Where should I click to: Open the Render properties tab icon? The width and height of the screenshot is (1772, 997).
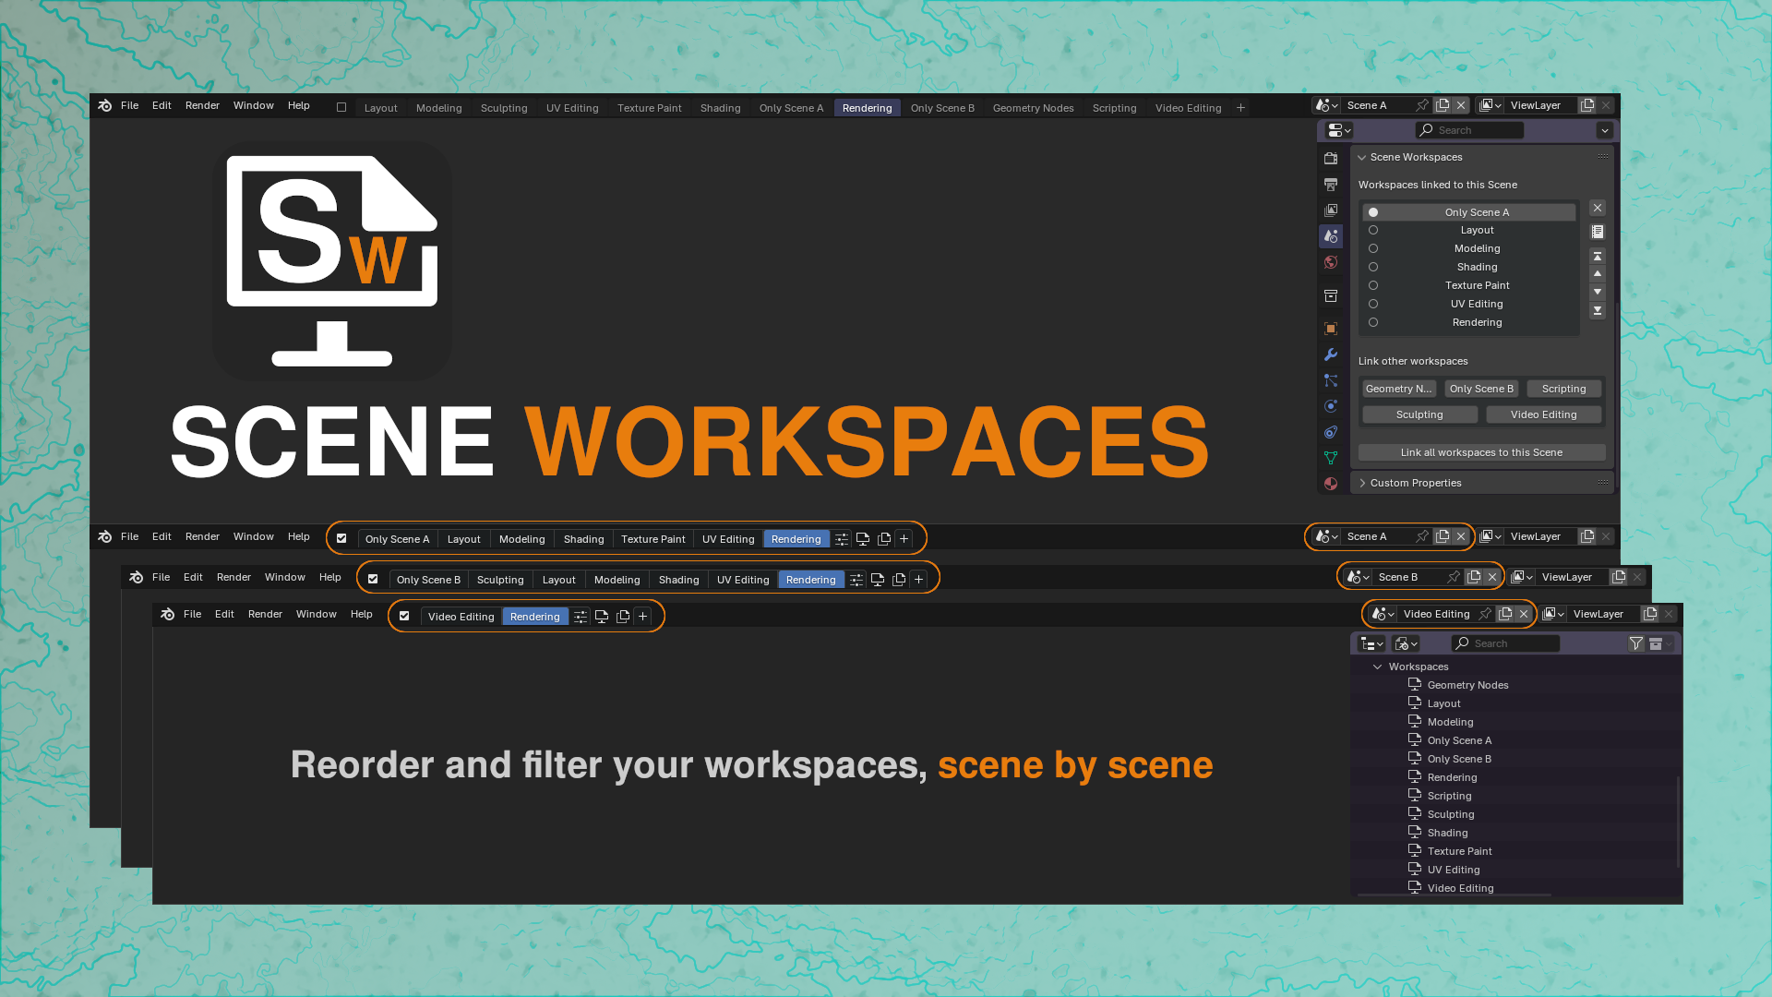[1331, 159]
